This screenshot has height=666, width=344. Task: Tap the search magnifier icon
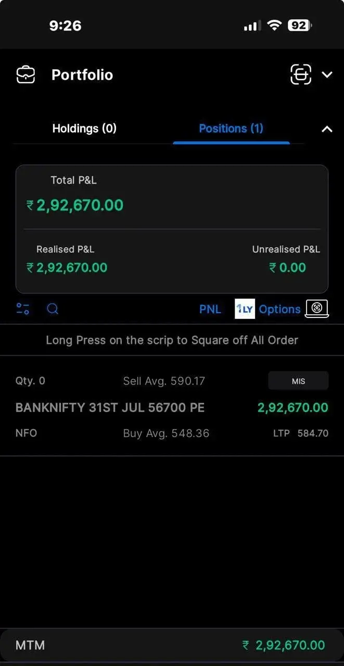(53, 309)
